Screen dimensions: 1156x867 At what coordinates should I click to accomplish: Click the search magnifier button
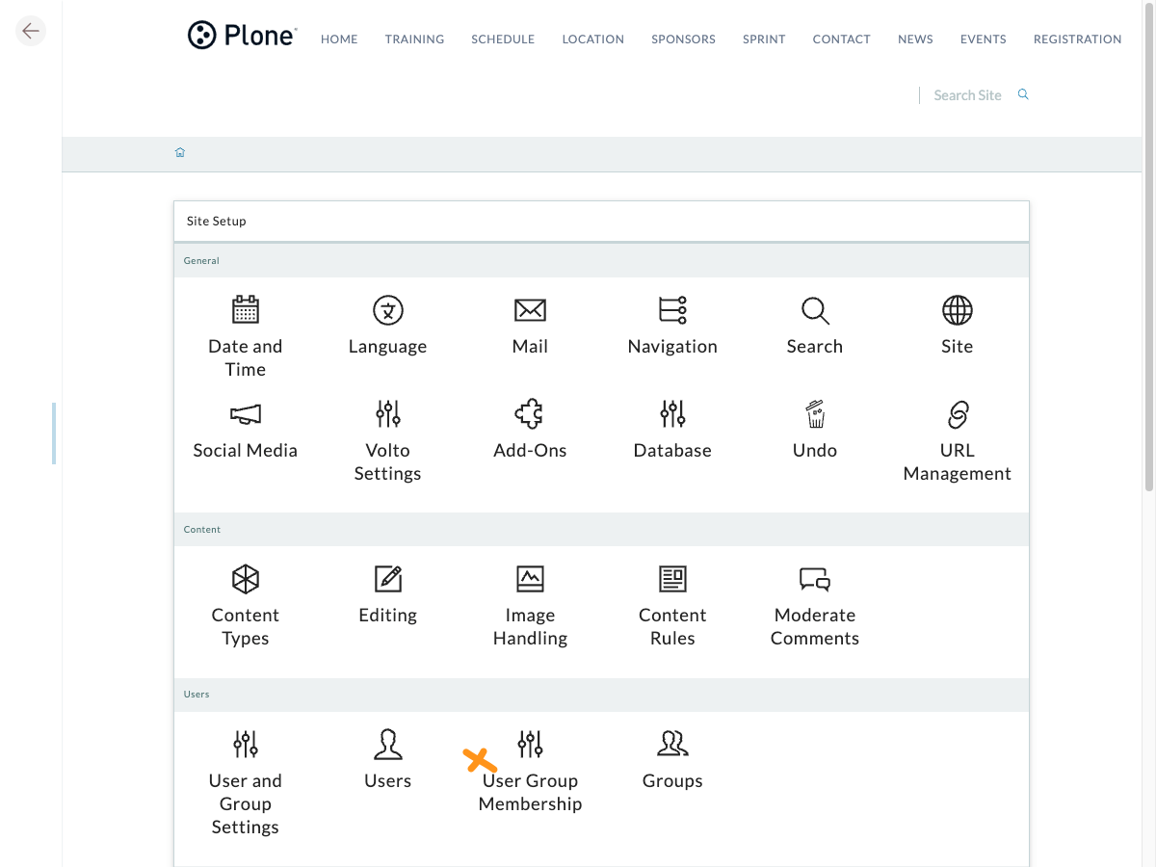click(x=1023, y=94)
